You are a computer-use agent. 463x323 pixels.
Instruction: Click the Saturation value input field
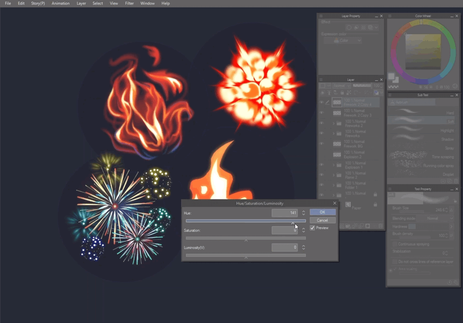[285, 230]
